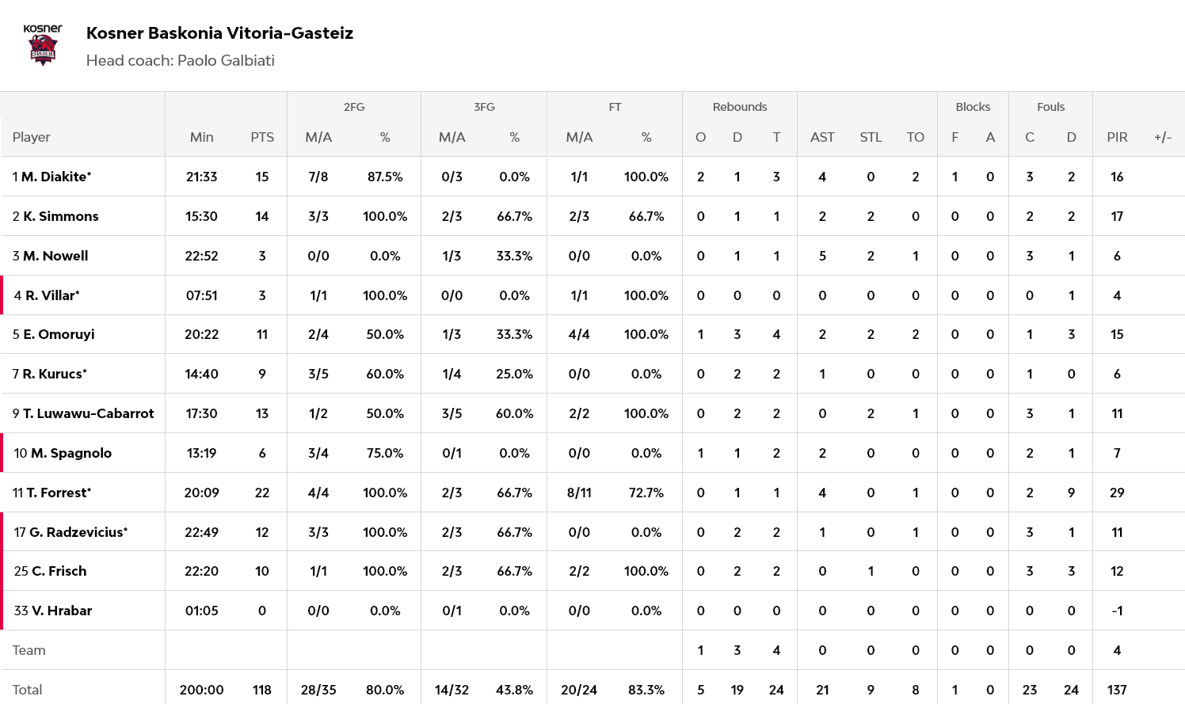Select G. Radzevicius in the table

[78, 532]
